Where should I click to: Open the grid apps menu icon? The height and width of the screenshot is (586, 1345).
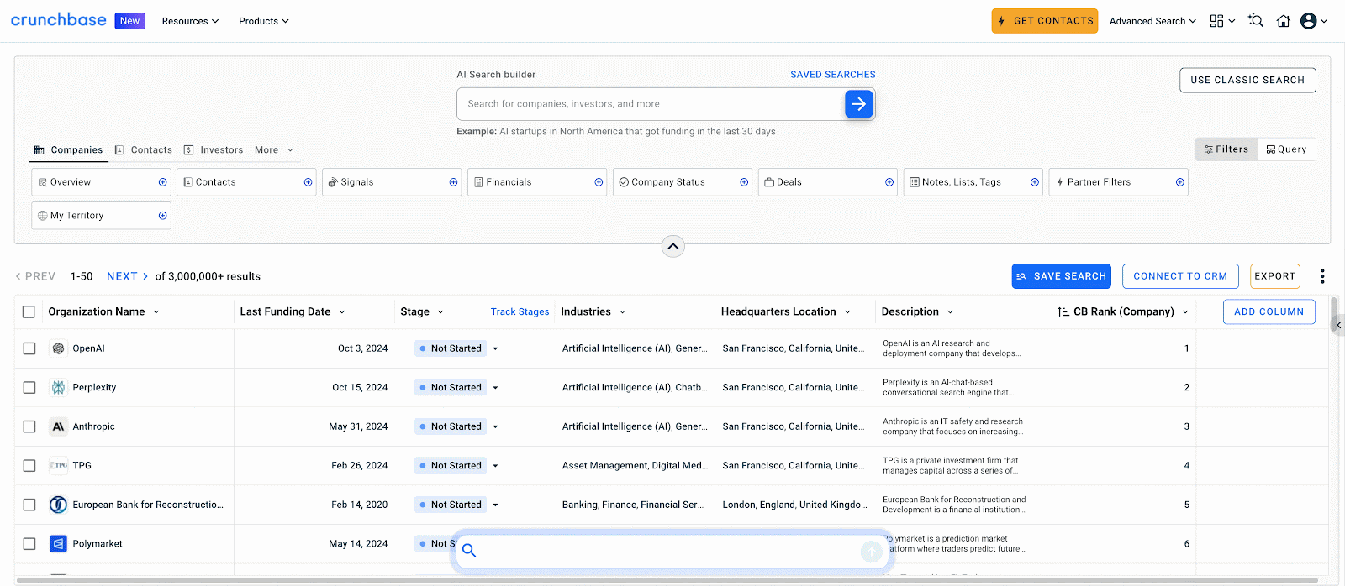pos(1216,21)
